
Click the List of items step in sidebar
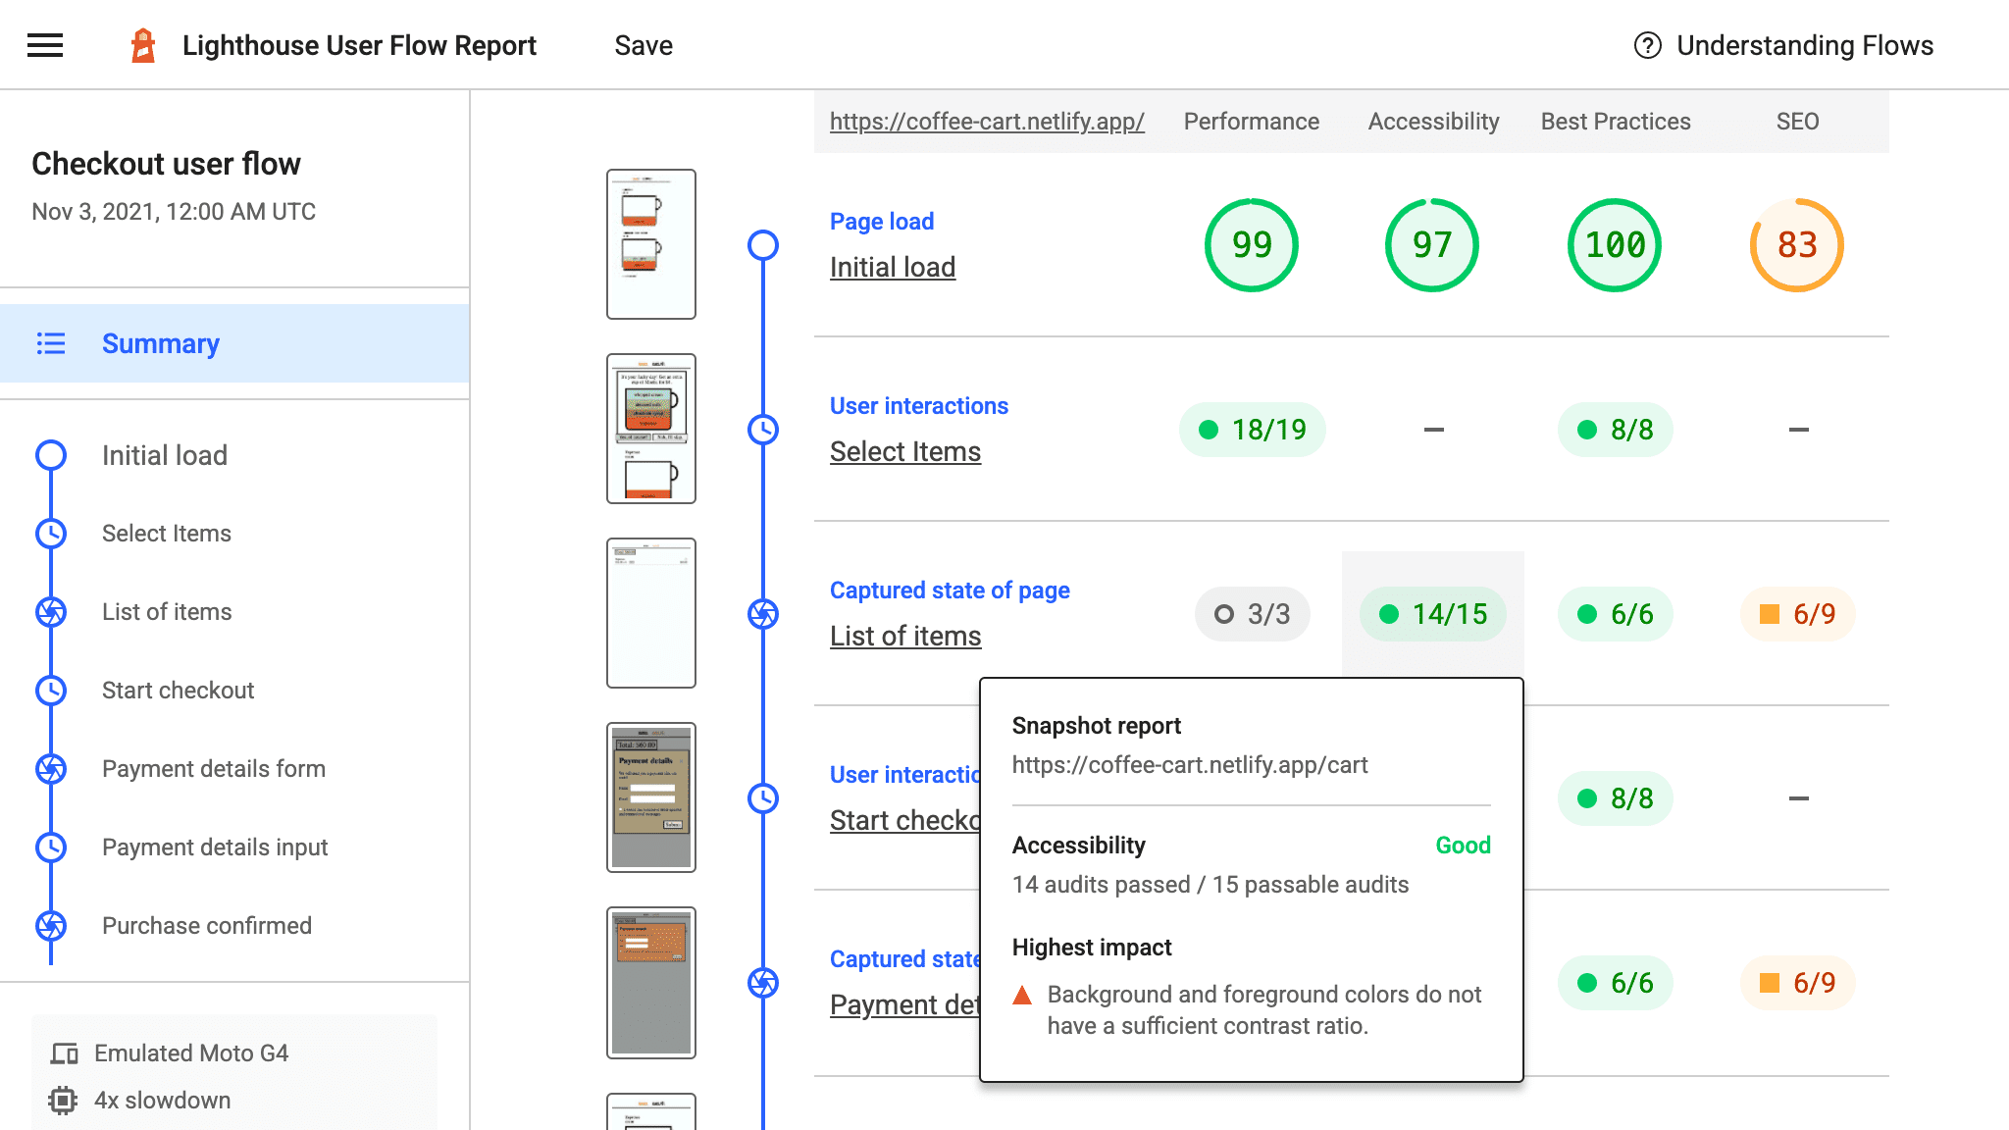coord(167,611)
